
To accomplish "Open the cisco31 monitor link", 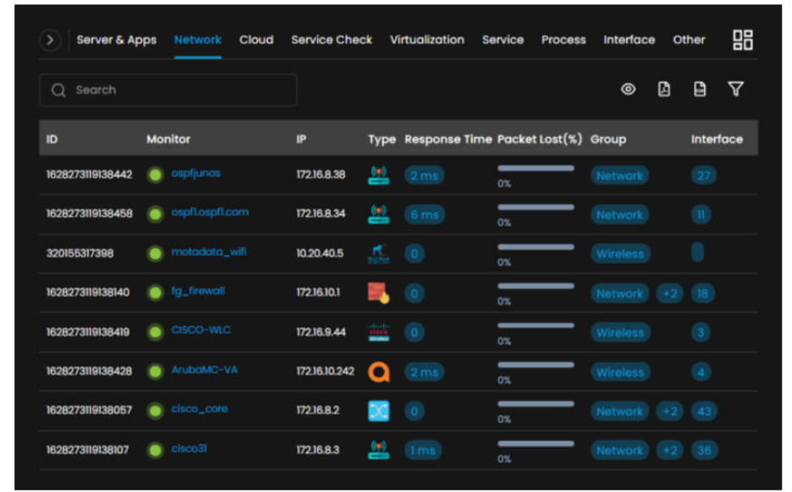I will tap(189, 448).
